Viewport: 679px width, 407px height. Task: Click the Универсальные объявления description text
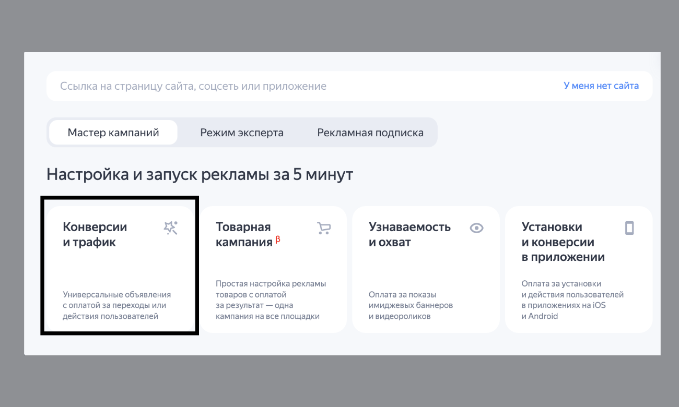pyautogui.click(x=116, y=305)
